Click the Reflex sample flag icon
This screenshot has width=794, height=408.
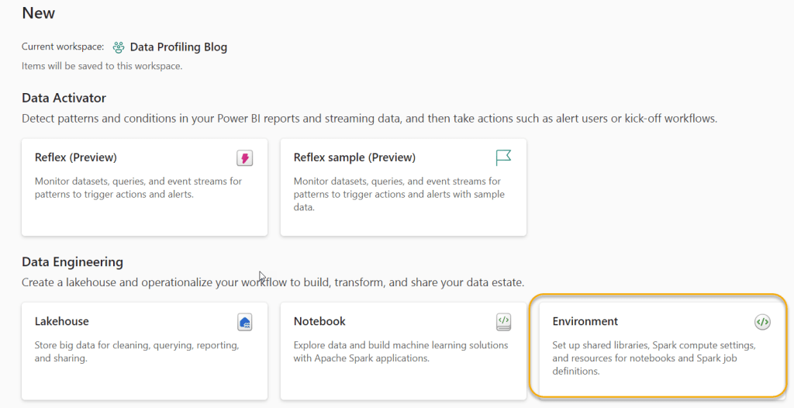[x=503, y=158]
